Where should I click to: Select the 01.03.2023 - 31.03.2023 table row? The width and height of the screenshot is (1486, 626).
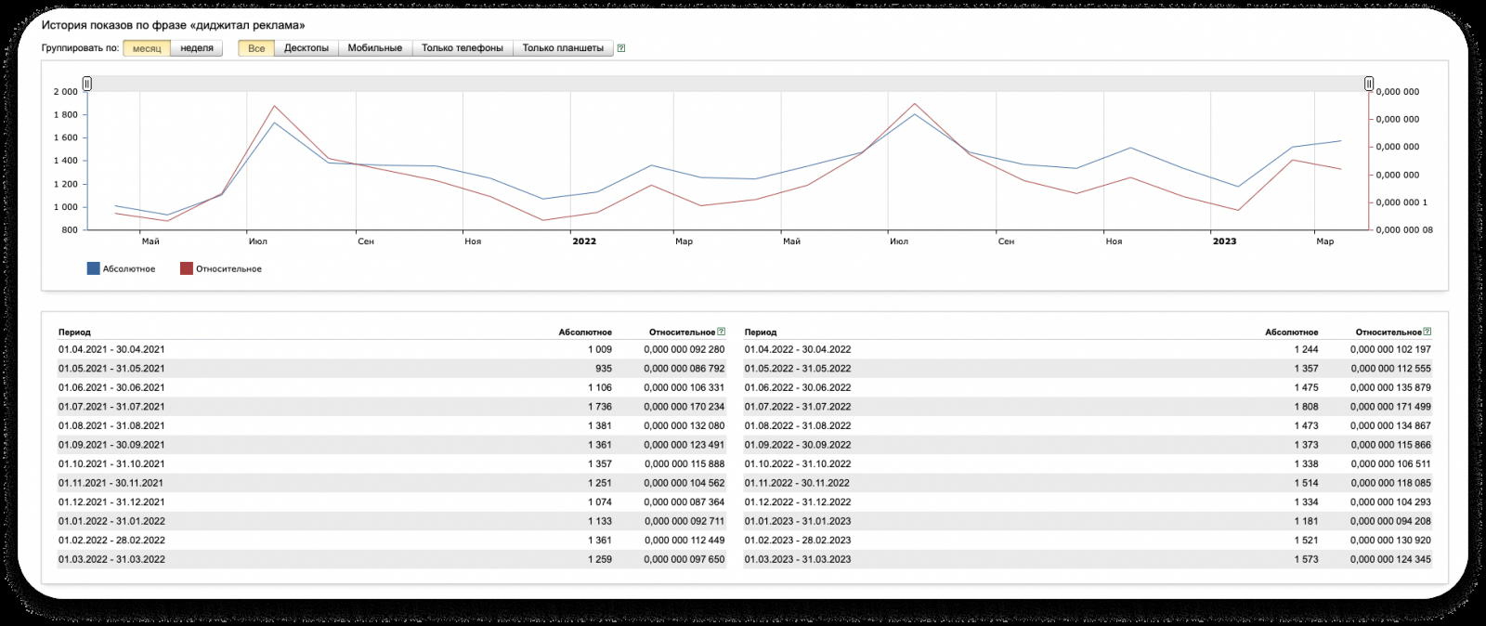(x=798, y=559)
